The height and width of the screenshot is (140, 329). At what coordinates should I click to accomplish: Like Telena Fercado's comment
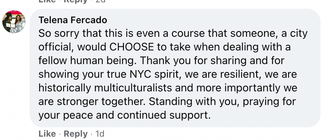pos(47,134)
